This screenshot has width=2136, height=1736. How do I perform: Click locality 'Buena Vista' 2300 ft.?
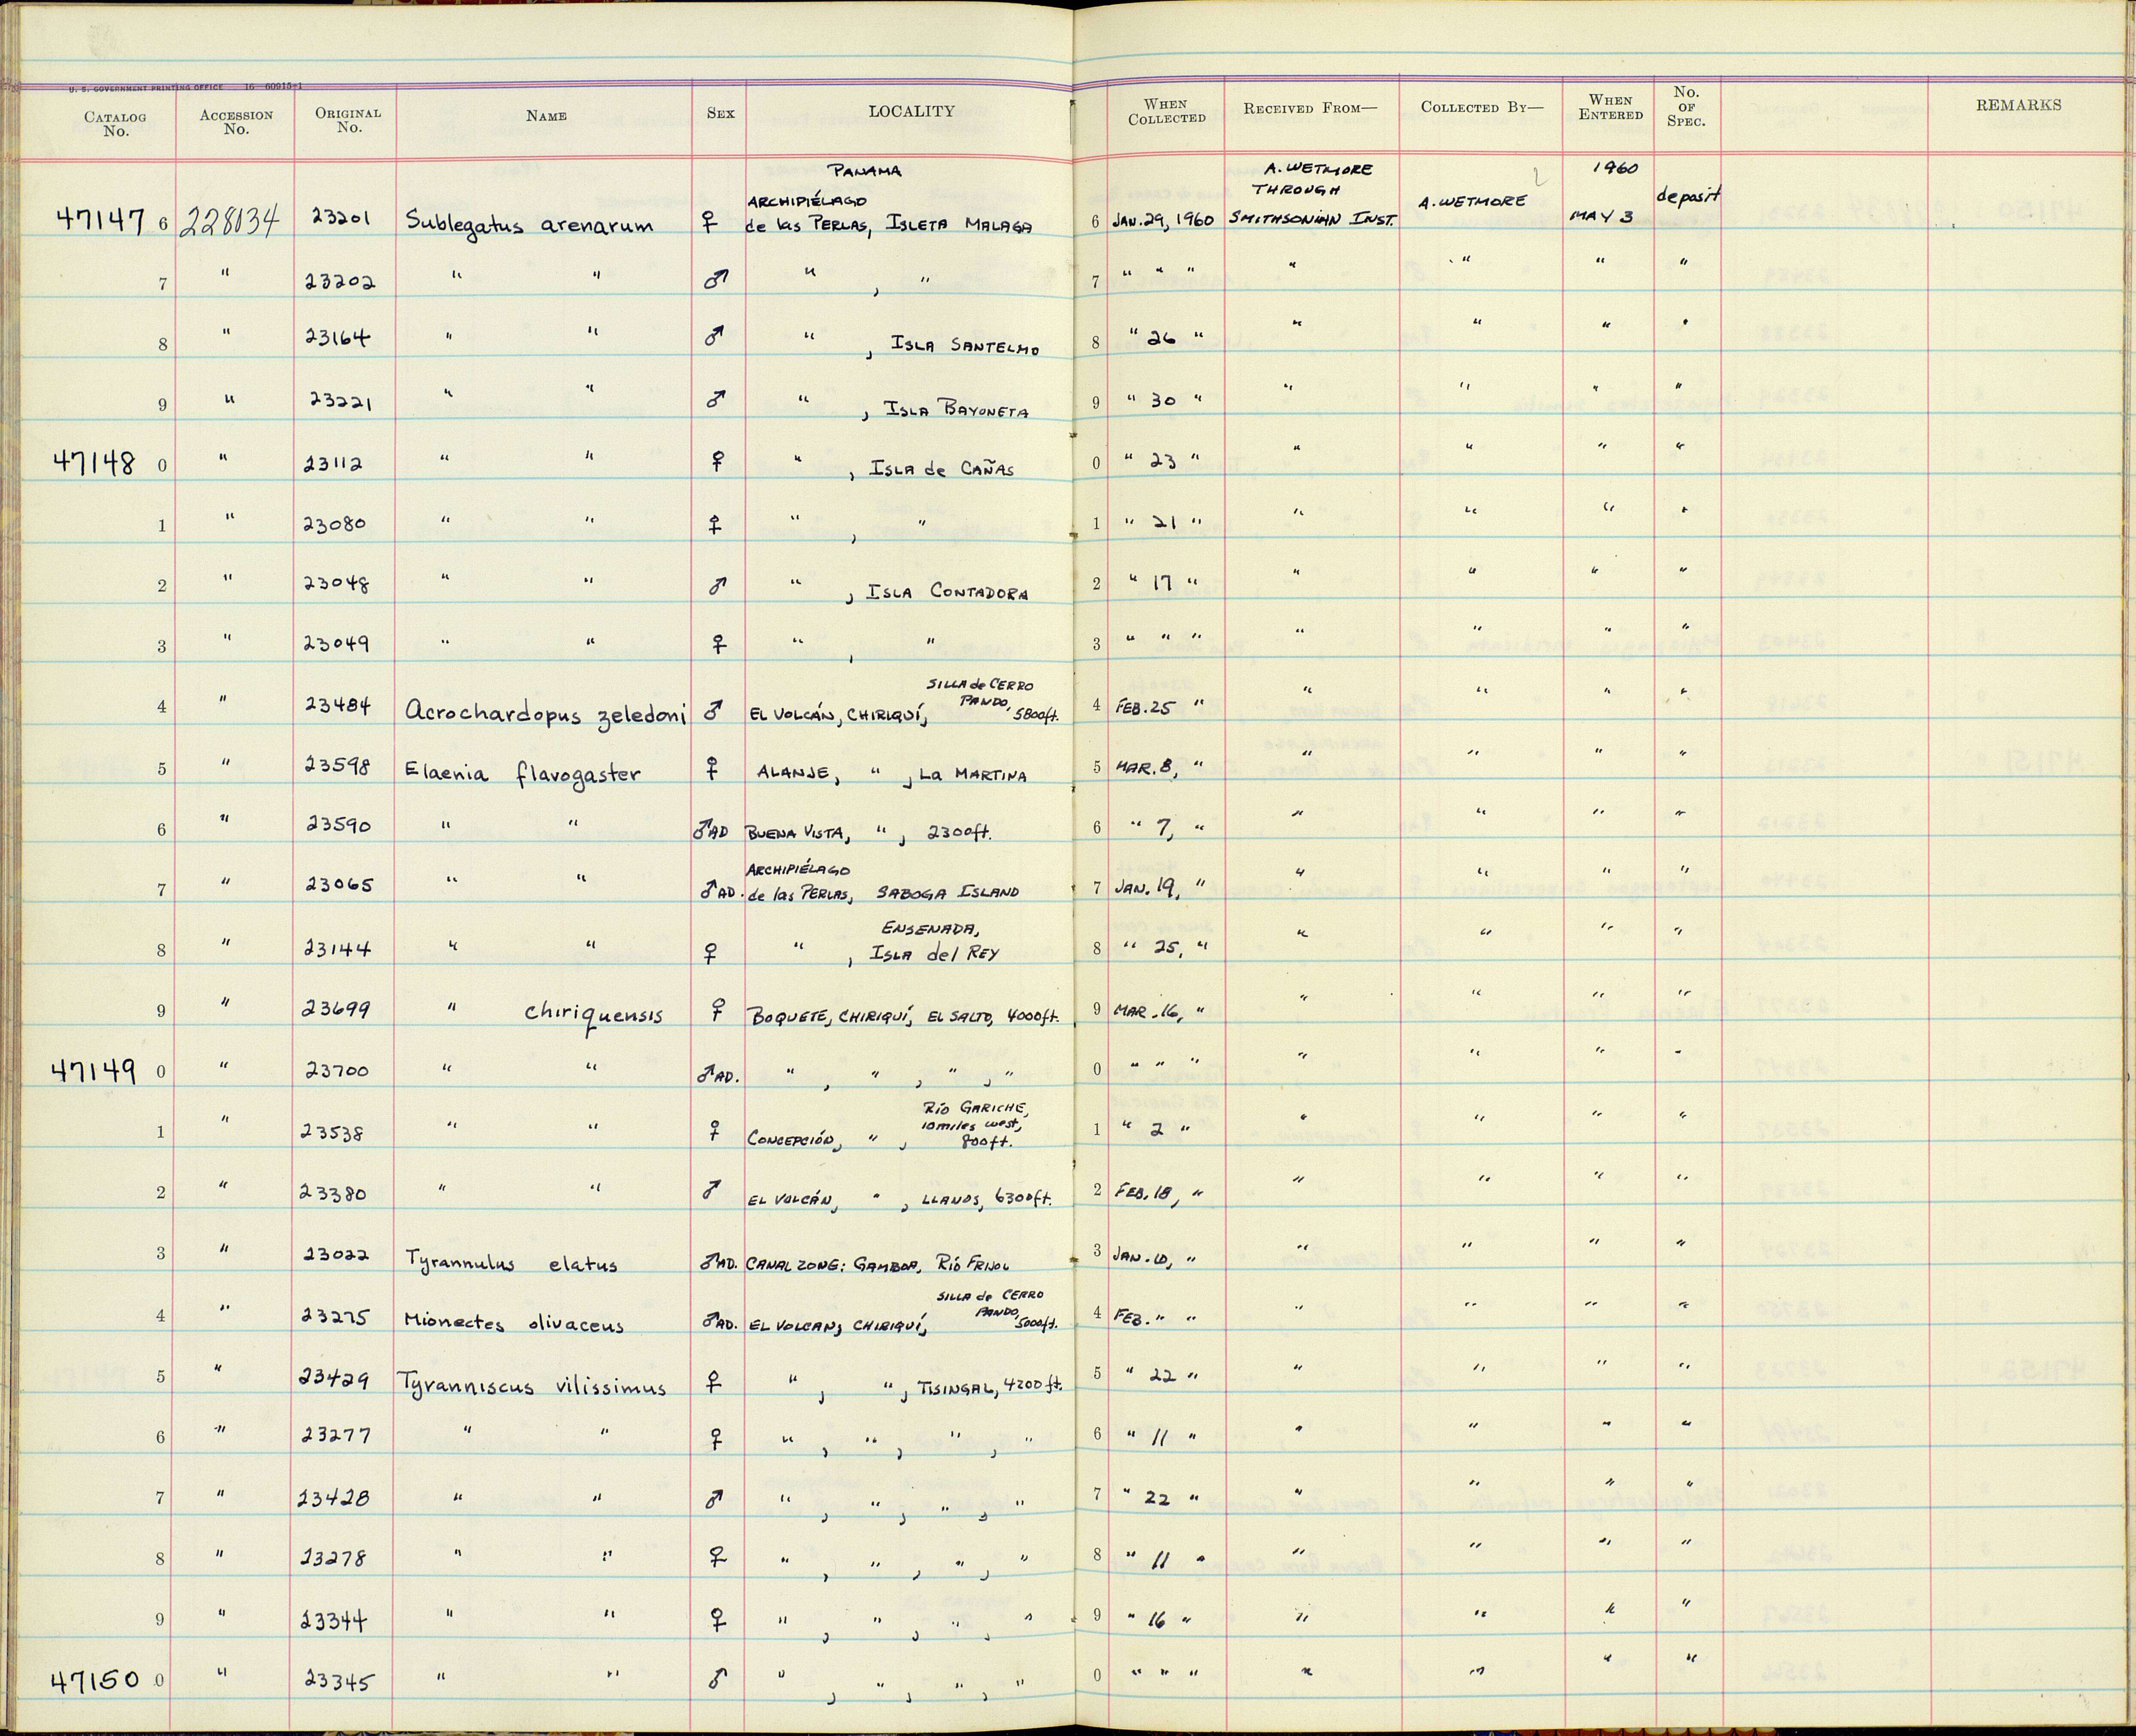(x=869, y=832)
